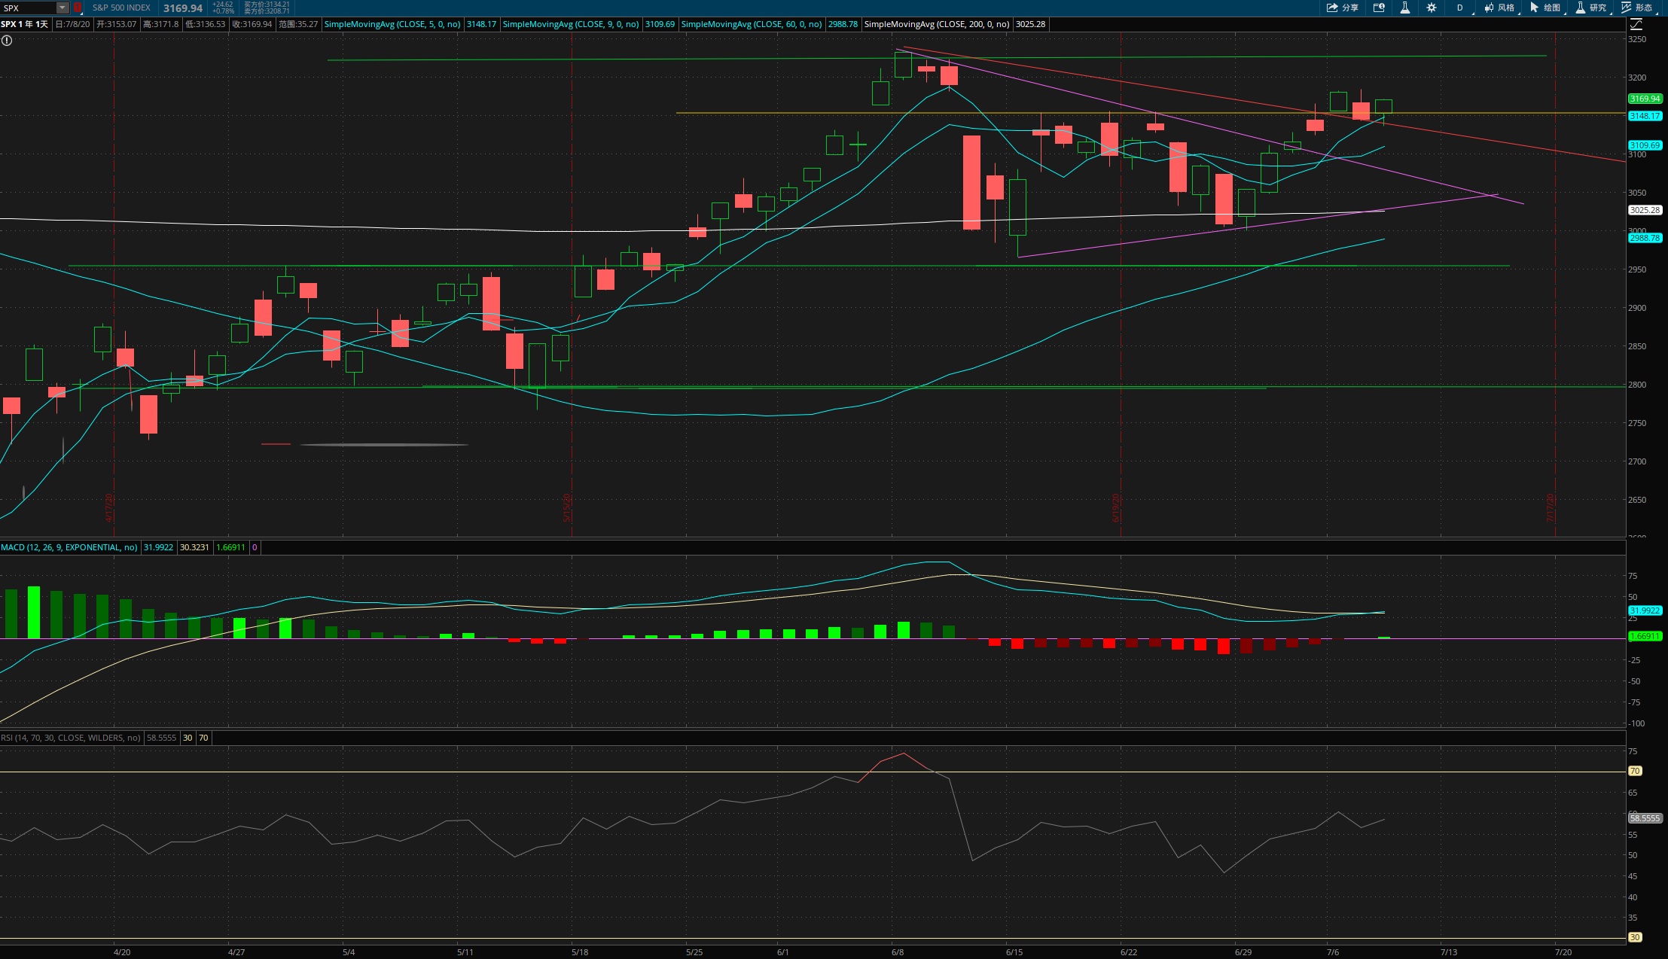Screen dimensions: 1668x959
Task: Open the Style (风格) candlestick menu
Action: point(1499,8)
